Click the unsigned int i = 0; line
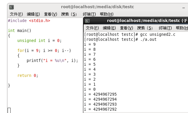This screenshot has width=188, height=113. [x=39, y=41]
